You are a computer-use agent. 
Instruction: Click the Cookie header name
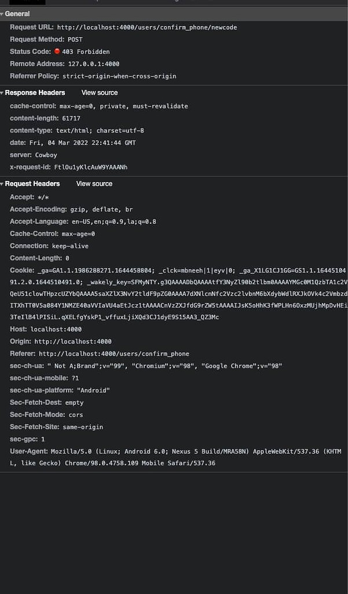22,270
